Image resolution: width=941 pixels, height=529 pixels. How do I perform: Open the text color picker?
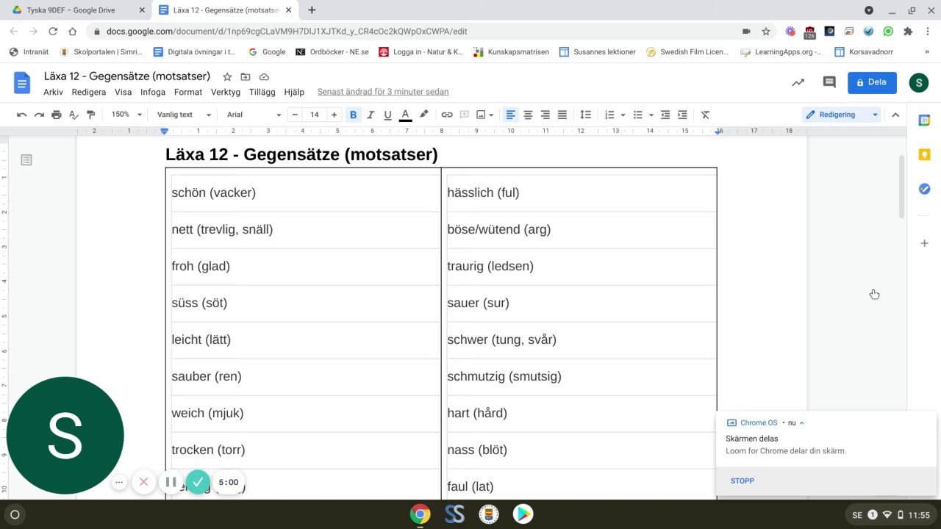click(405, 115)
